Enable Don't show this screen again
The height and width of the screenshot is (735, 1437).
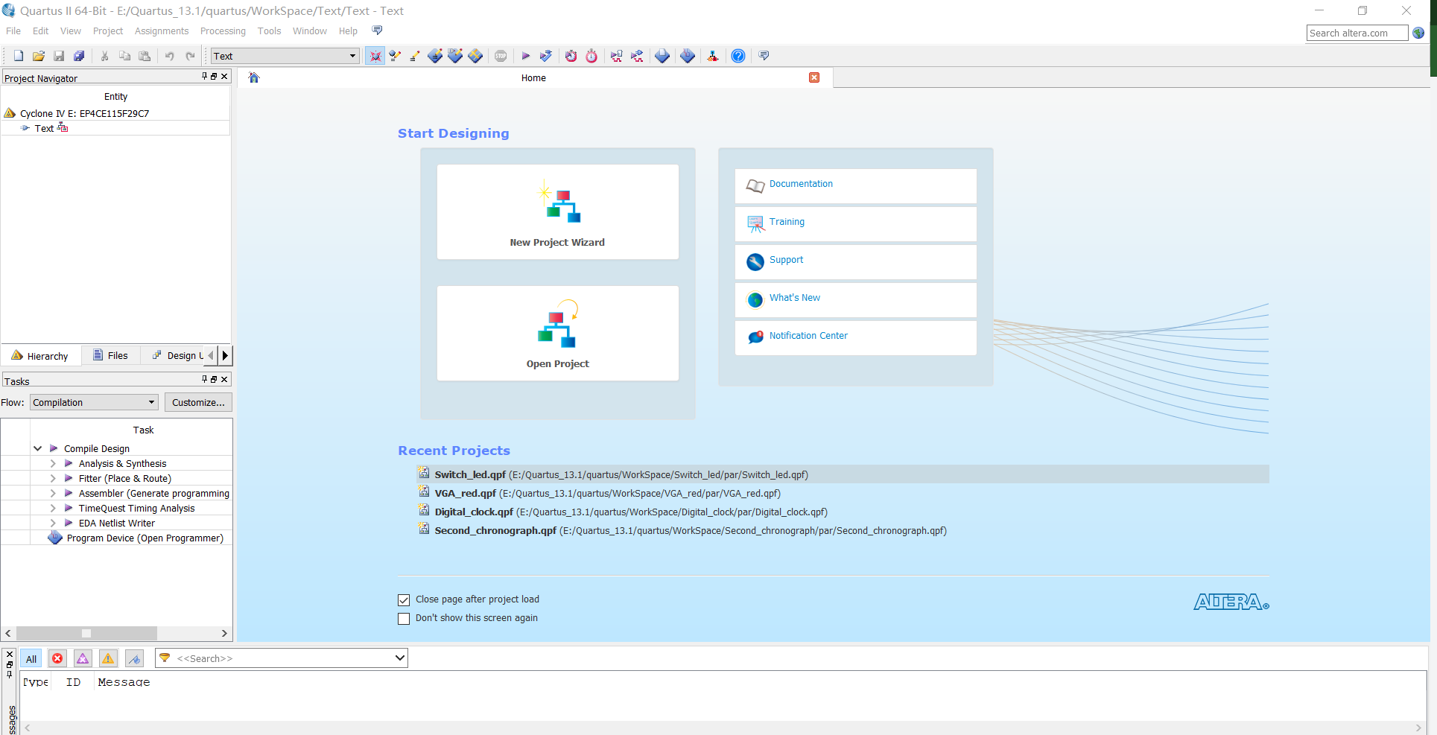(x=404, y=618)
